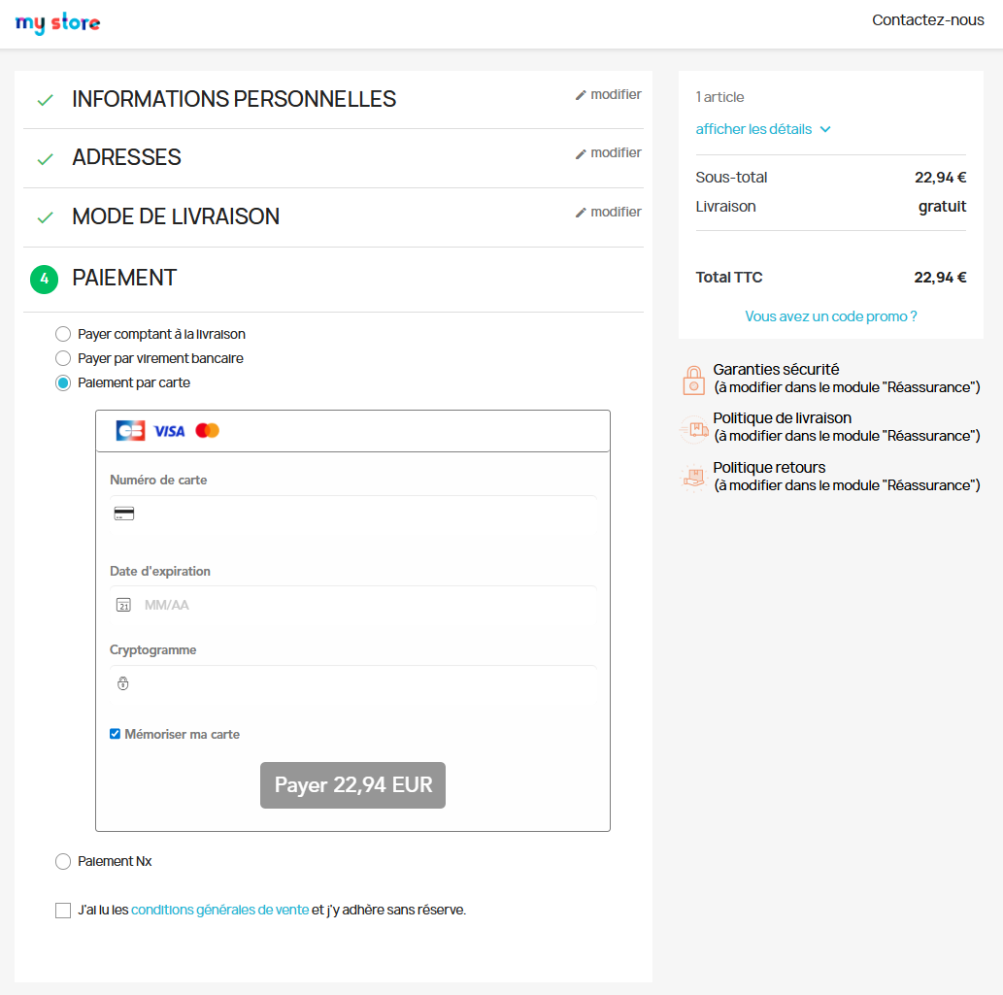Click the delivery policy truck icon
Screen dimensions: 1003x995
tap(693, 428)
